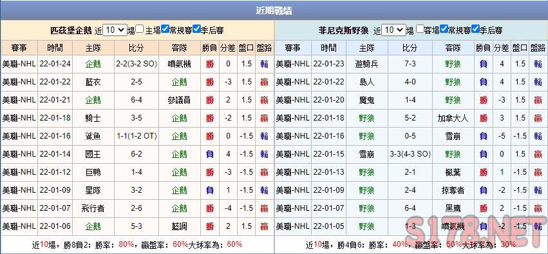The height and width of the screenshot is (254, 548).
Task: Open the Penguins recent games count dropdown
Action: (x=115, y=30)
